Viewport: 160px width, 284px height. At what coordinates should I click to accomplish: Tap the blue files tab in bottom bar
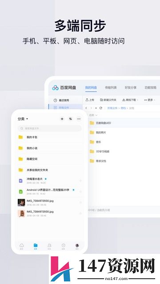click(x=36, y=246)
